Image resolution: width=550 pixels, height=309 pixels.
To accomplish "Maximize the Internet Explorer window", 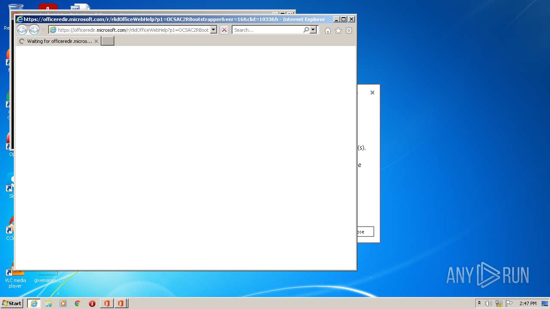I will coord(344,19).
